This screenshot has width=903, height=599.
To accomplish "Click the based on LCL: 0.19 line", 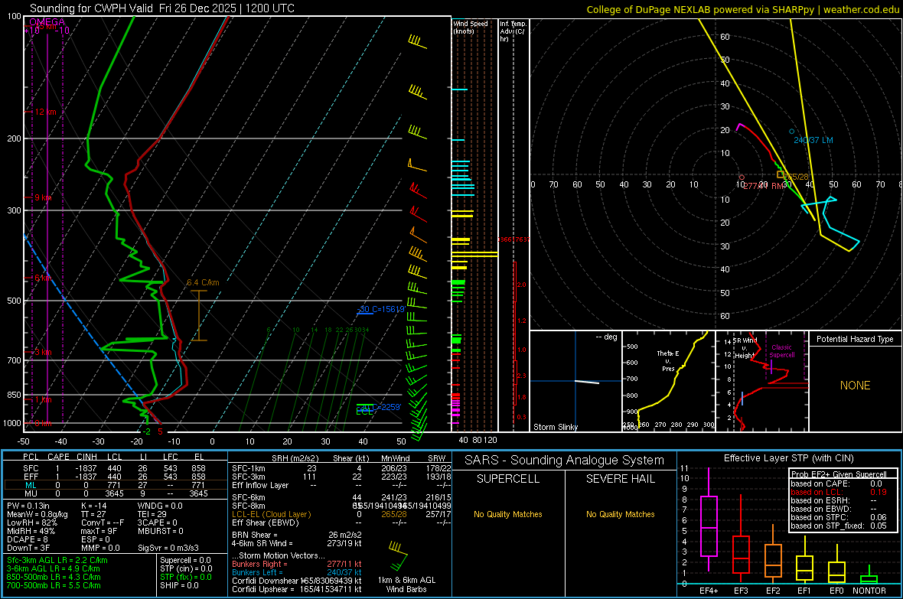I will pyautogui.click(x=839, y=492).
